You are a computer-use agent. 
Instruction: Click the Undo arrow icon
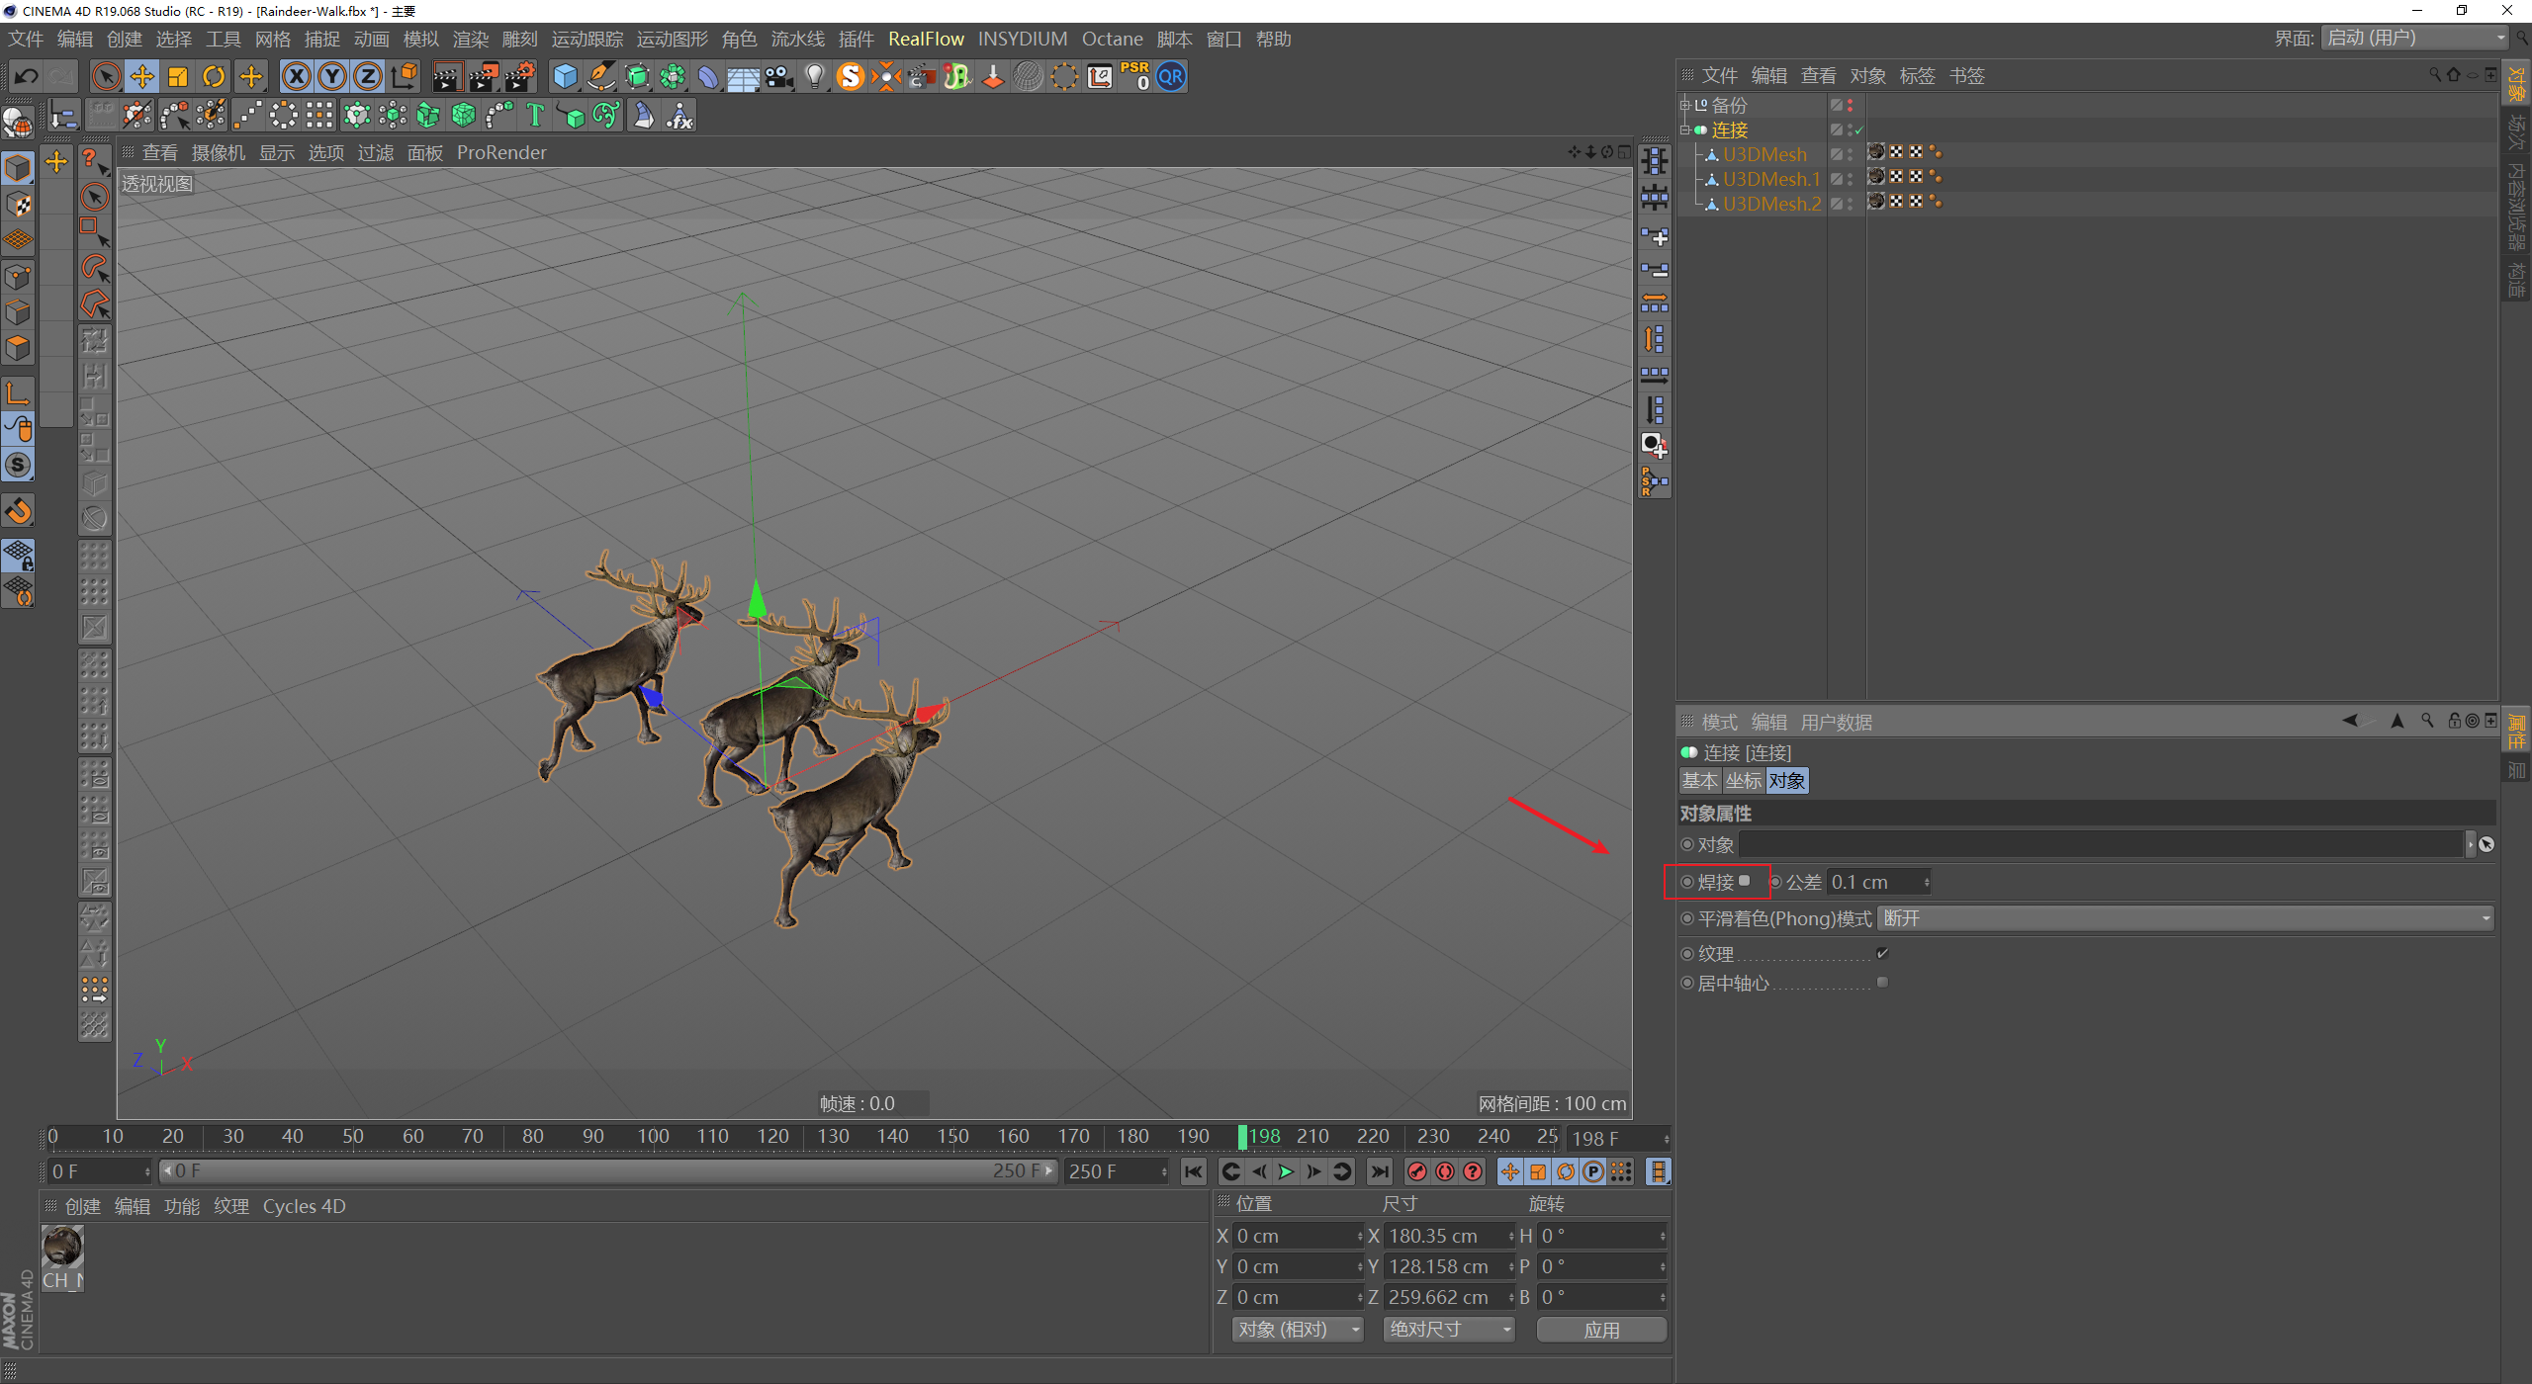(27, 77)
